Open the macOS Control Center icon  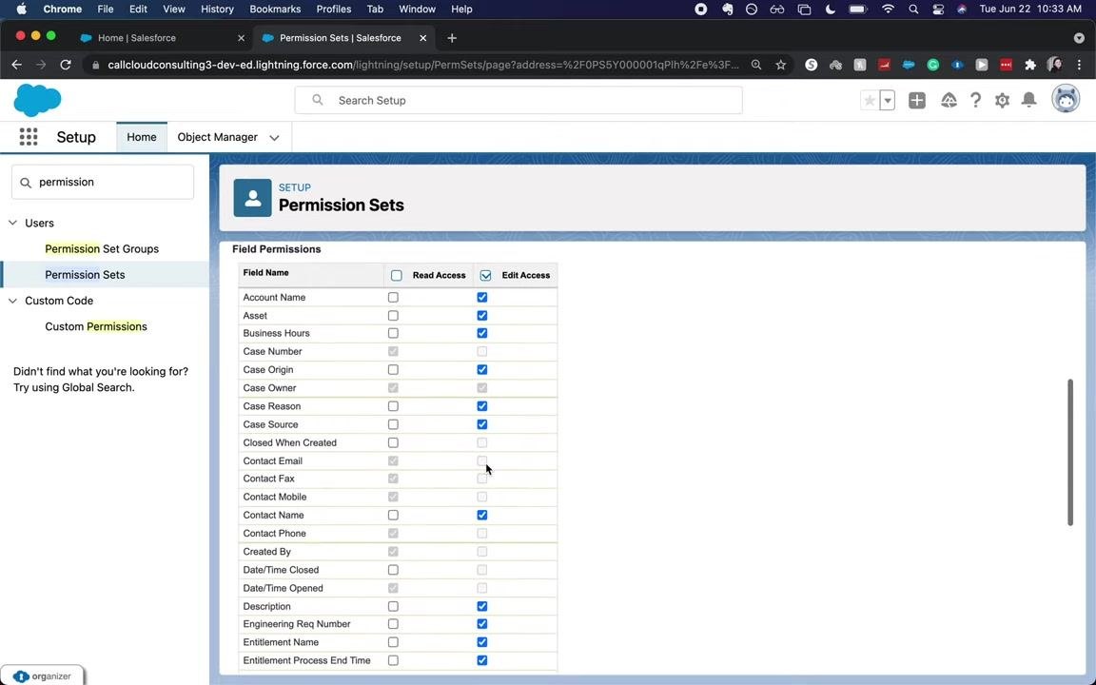(x=938, y=10)
